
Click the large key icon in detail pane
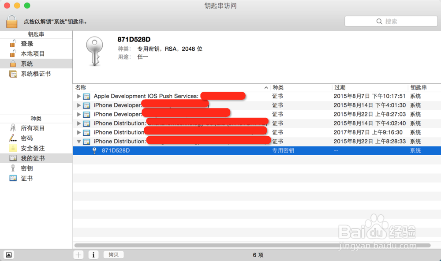point(95,52)
